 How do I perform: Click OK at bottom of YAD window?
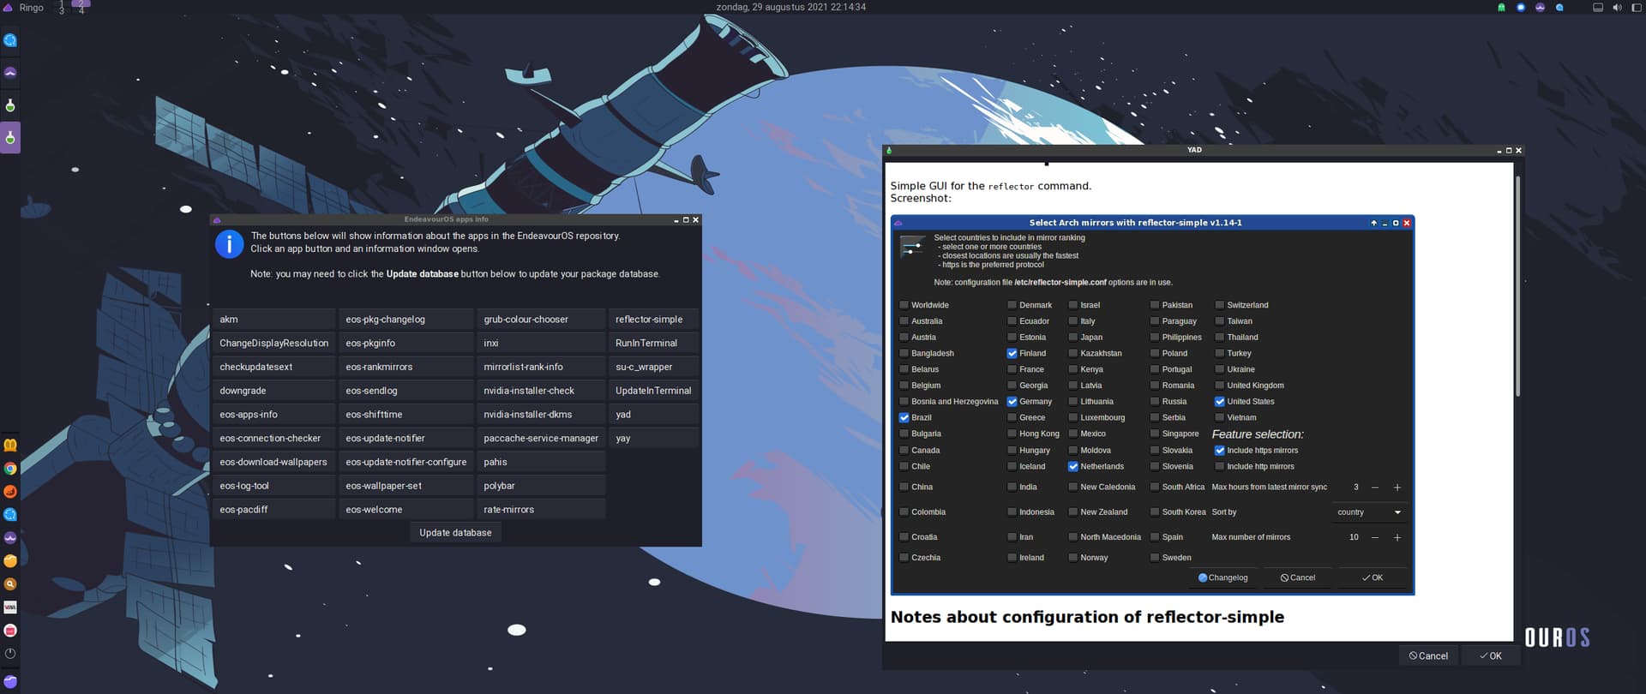click(x=1491, y=656)
